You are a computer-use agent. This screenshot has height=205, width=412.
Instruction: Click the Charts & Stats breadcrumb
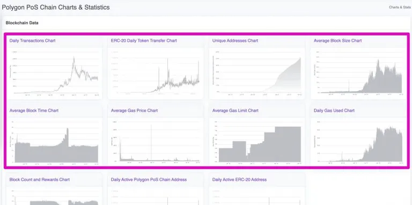tap(400, 8)
